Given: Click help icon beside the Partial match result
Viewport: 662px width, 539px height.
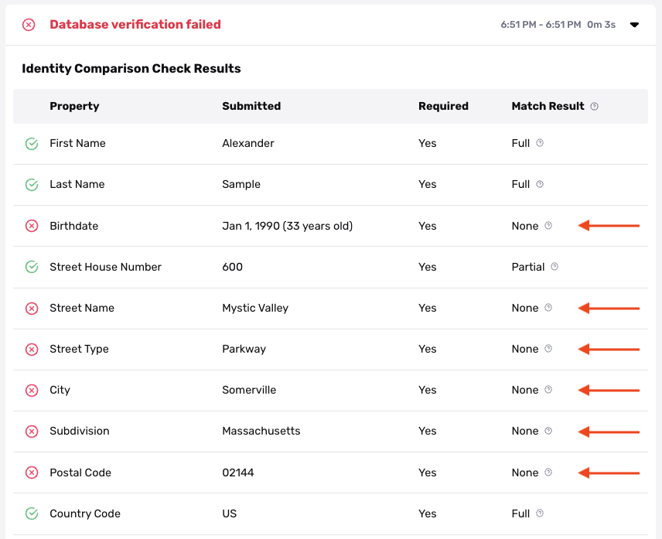Looking at the screenshot, I should [x=555, y=267].
